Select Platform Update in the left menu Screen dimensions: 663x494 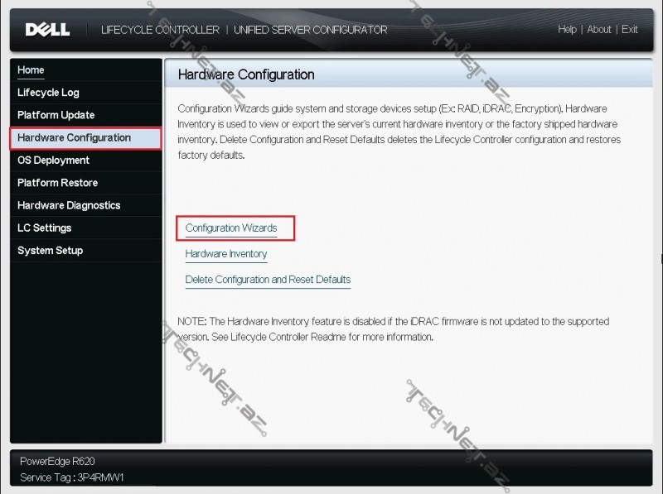click(56, 115)
